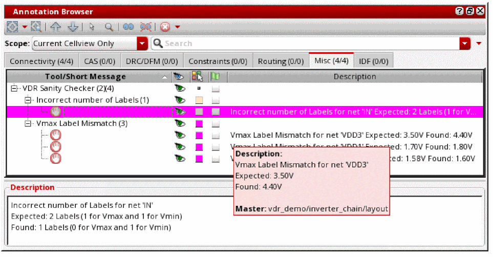The width and height of the screenshot is (493, 257).
Task: Go to next annotation with down arrow
Action: [x=73, y=27]
